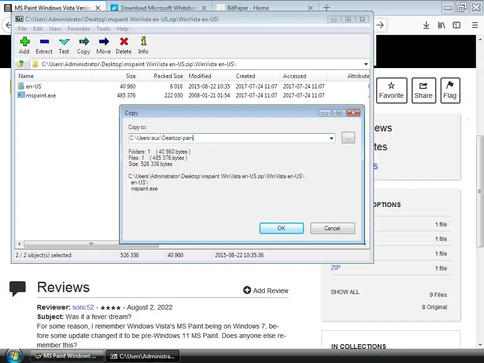Click the Flag button on webpage
The height and width of the screenshot is (363, 484).
[x=450, y=90]
